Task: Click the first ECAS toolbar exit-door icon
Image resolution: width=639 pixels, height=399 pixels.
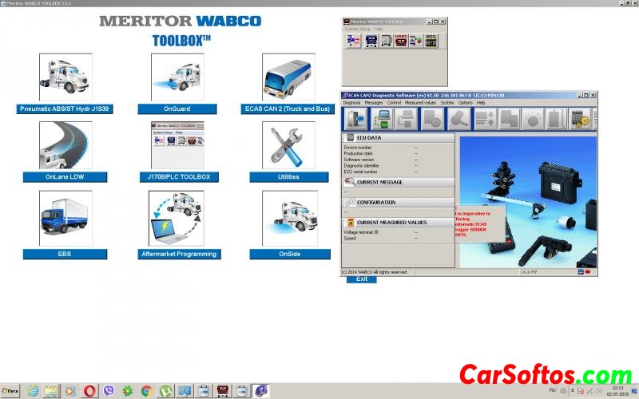Action: [x=355, y=119]
